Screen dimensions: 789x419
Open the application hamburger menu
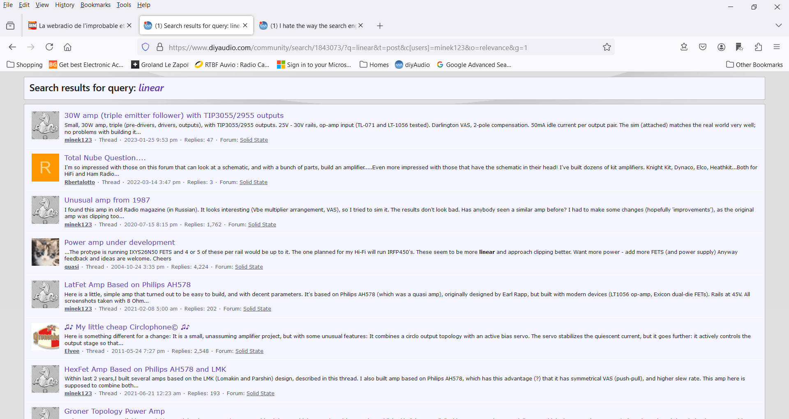tap(777, 47)
